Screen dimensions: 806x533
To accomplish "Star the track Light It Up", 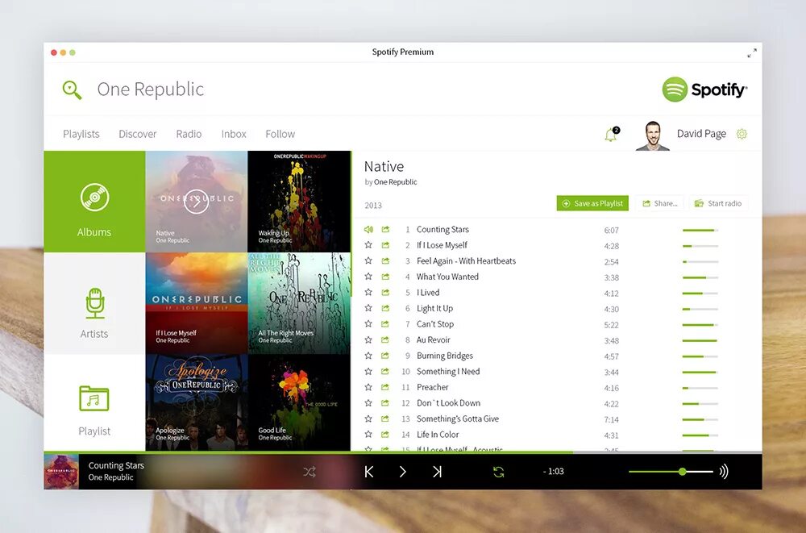I will click(x=368, y=308).
